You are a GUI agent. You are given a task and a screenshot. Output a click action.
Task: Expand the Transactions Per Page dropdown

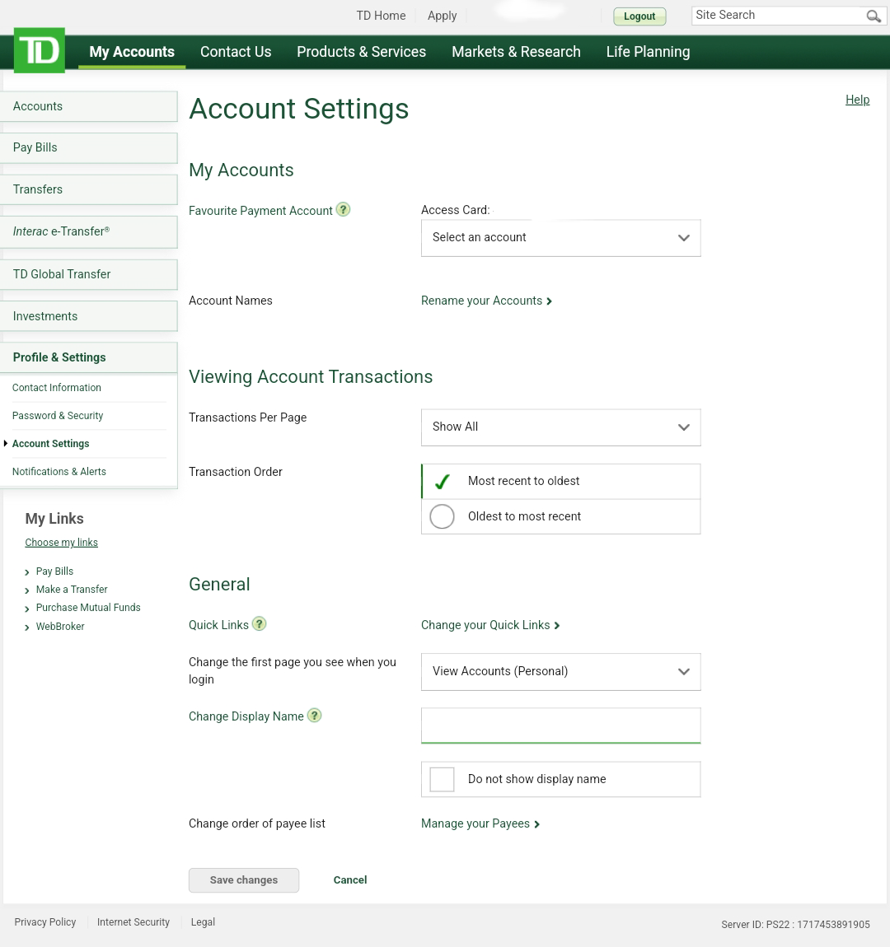click(560, 427)
